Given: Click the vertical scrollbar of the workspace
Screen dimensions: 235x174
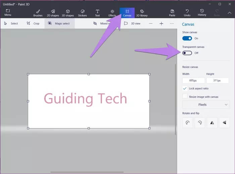Looking at the screenshot, I should (175, 99).
